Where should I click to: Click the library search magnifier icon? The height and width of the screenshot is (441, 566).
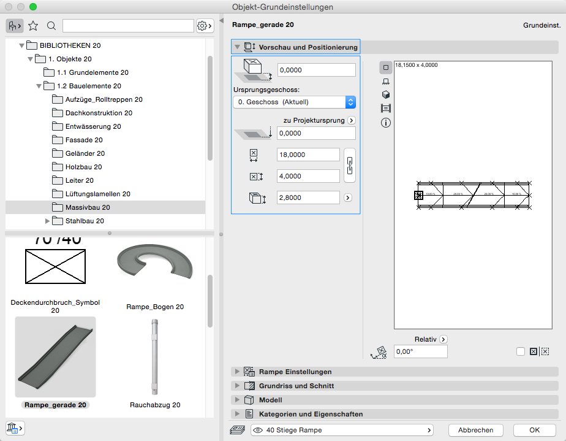pyautogui.click(x=51, y=26)
